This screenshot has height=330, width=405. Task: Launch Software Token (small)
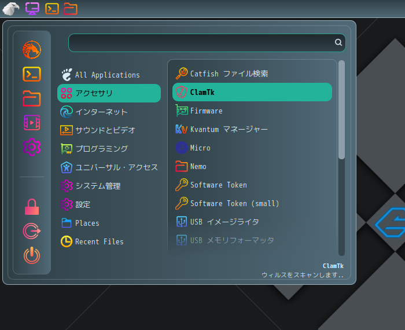coord(252,203)
